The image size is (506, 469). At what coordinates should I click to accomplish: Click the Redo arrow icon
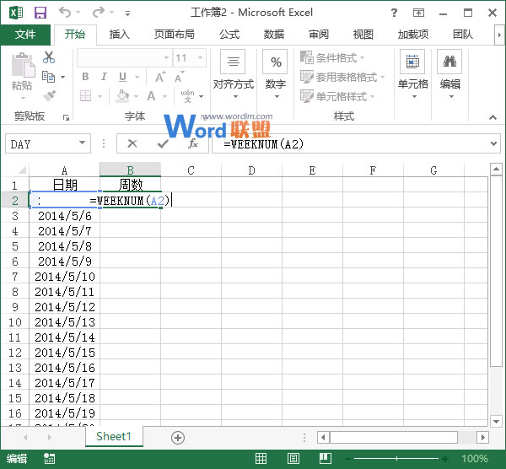(98, 13)
